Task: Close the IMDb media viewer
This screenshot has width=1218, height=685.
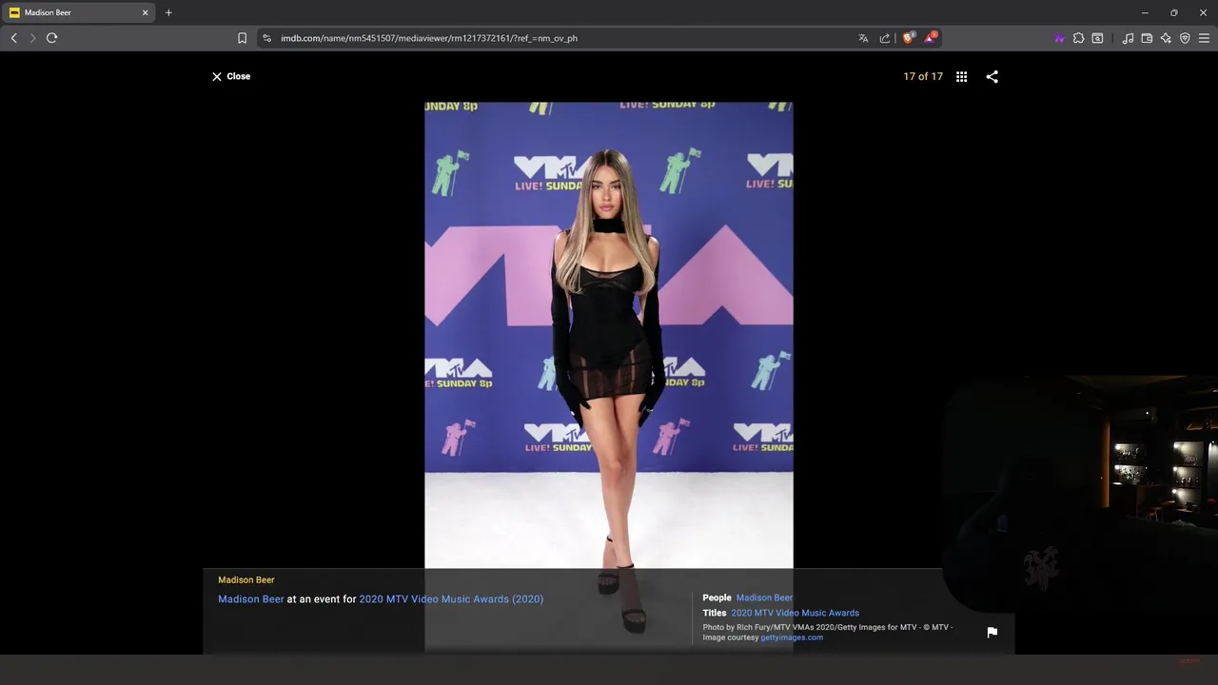Action: [x=231, y=76]
